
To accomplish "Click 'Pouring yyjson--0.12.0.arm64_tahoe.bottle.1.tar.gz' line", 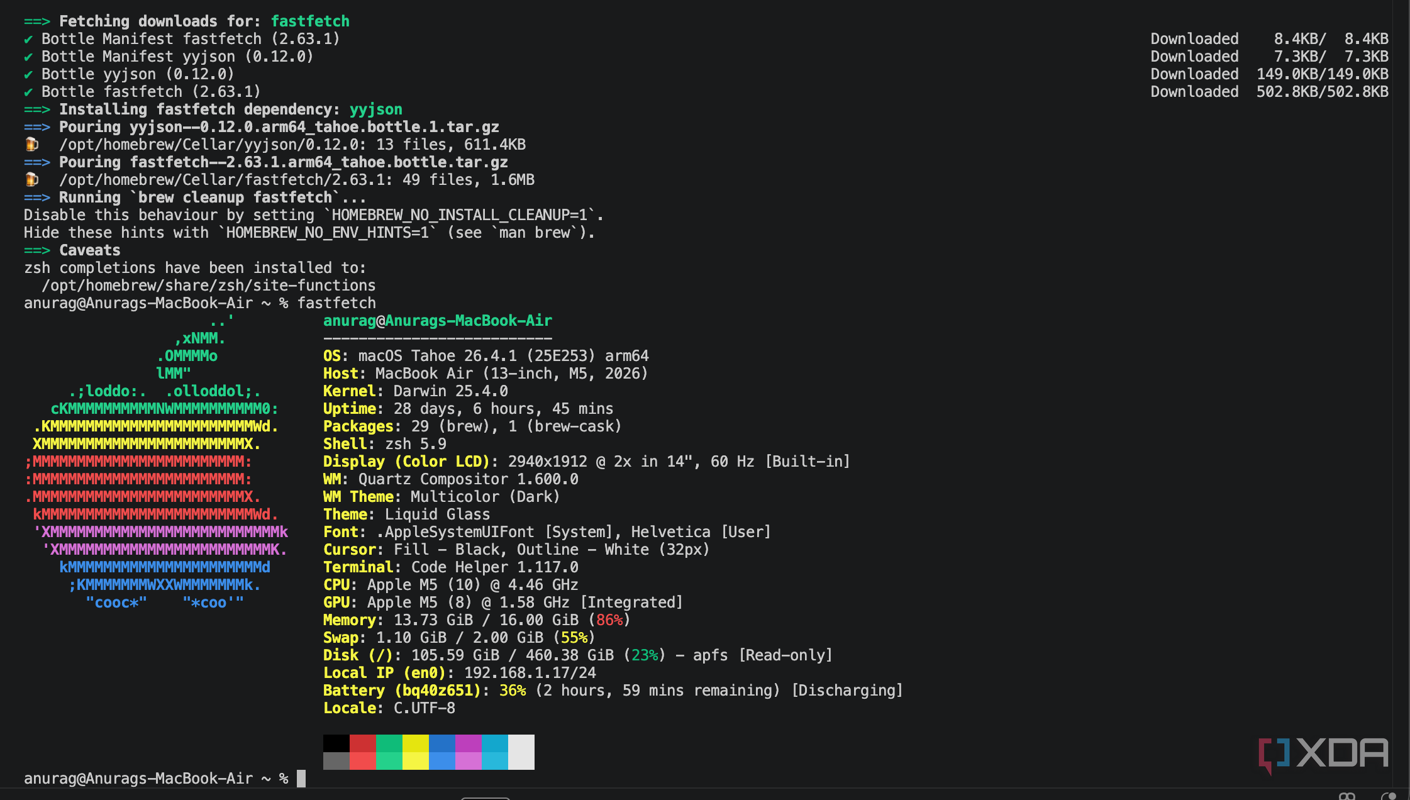I will [x=279, y=127].
